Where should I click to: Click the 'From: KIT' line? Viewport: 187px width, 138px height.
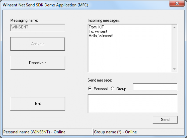click(96, 27)
